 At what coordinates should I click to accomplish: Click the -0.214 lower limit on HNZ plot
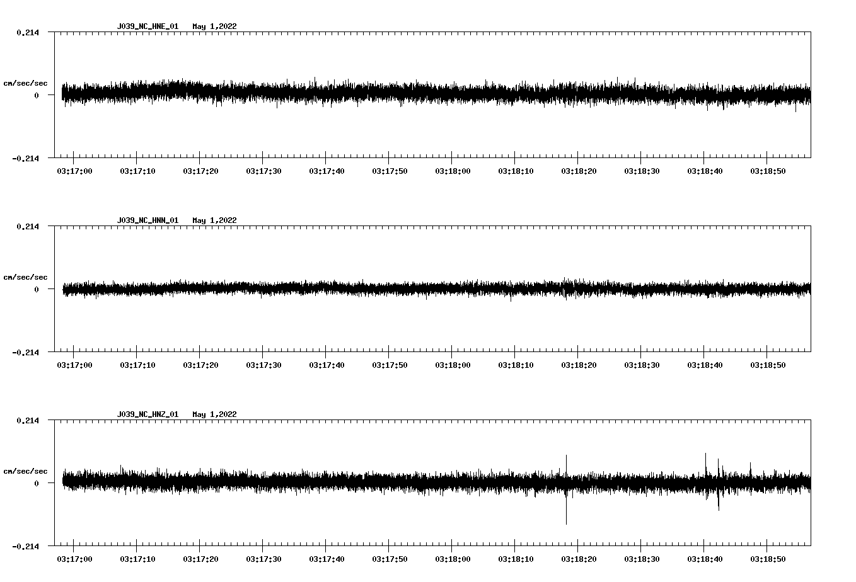click(x=25, y=547)
